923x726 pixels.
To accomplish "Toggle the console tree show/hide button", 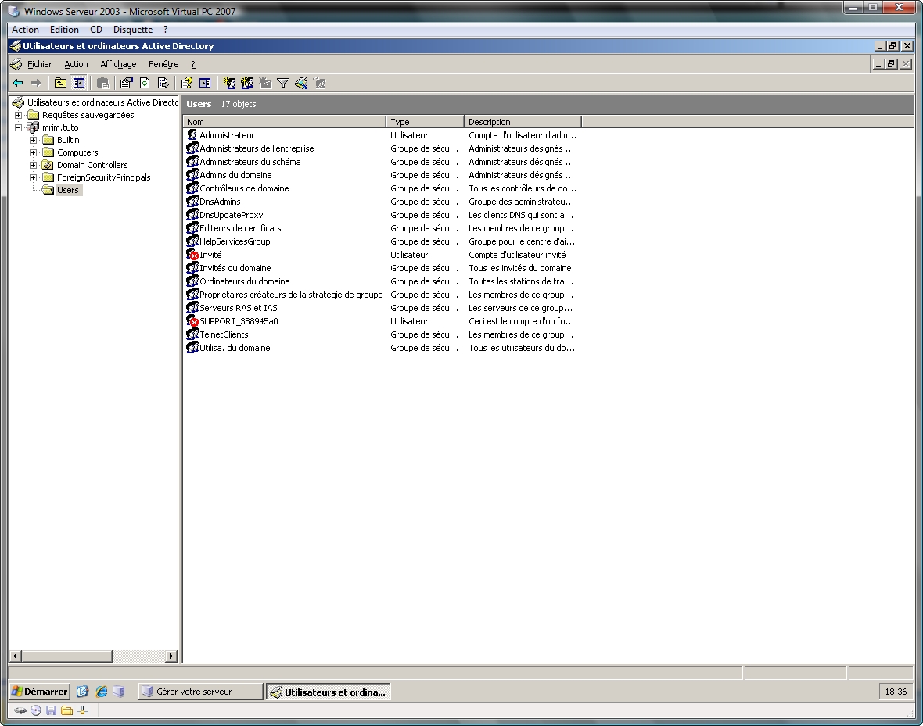I will (78, 83).
